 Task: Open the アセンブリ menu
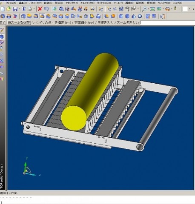[72, 3]
